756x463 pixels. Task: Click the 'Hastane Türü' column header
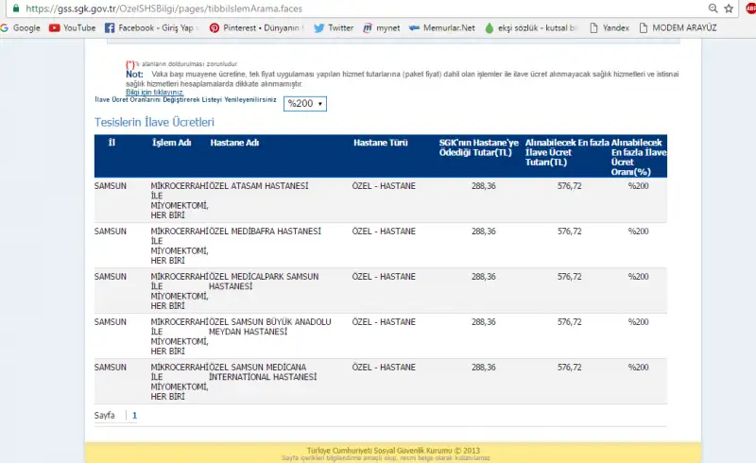tap(380, 143)
